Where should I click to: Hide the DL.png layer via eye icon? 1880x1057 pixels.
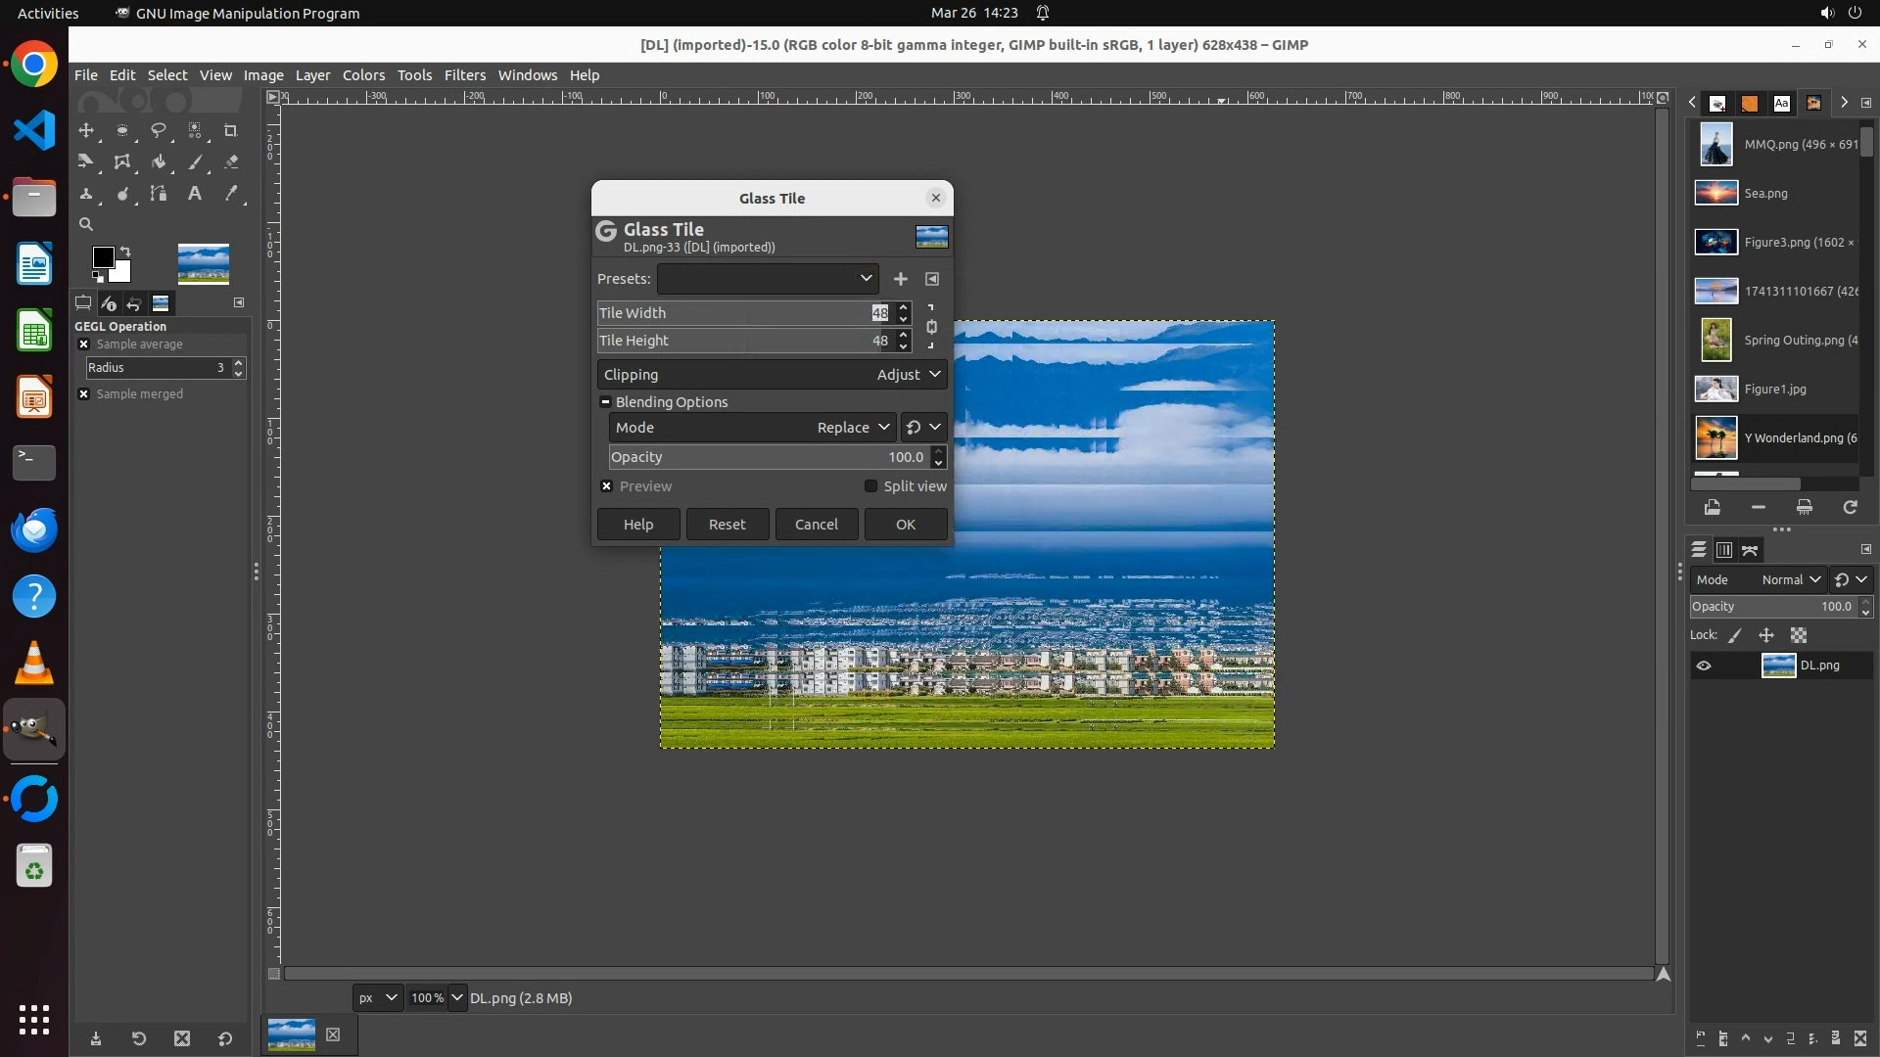click(x=1704, y=666)
